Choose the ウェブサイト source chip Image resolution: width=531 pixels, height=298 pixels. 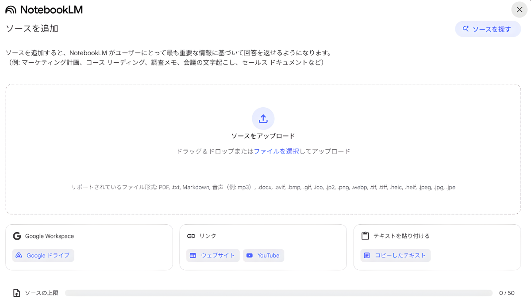click(x=213, y=255)
